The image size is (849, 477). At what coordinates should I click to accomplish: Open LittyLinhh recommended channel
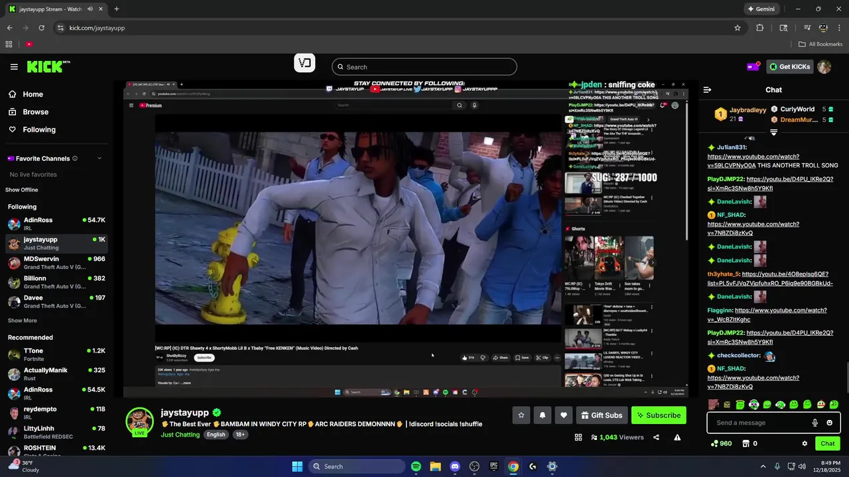[x=56, y=432]
